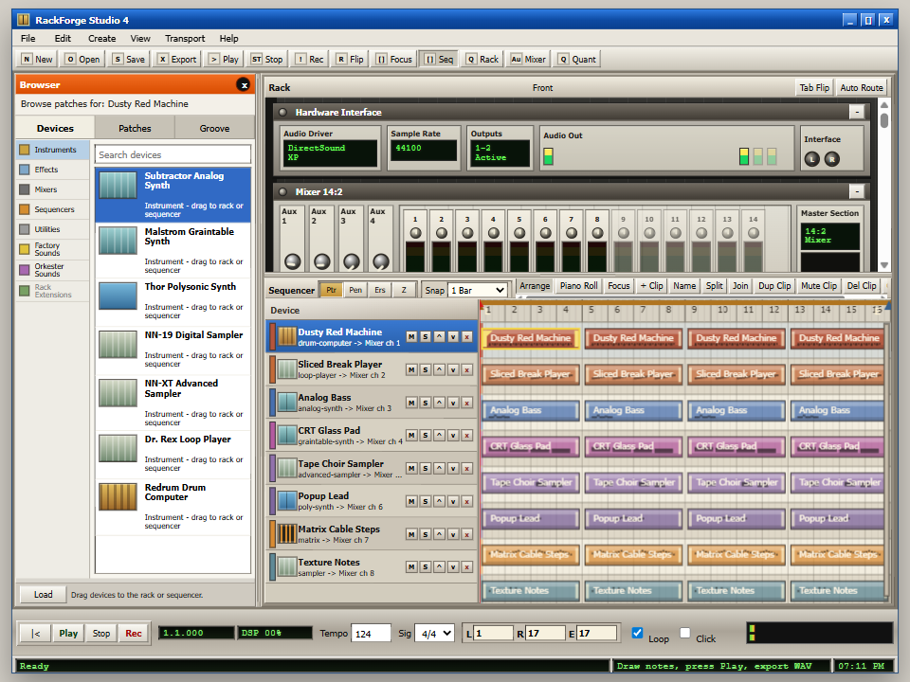Click the Search devices field
The width and height of the screenshot is (910, 682).
(x=173, y=154)
